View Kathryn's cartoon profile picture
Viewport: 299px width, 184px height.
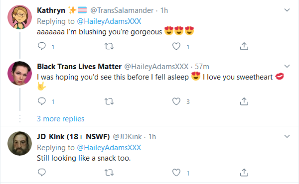point(19,17)
